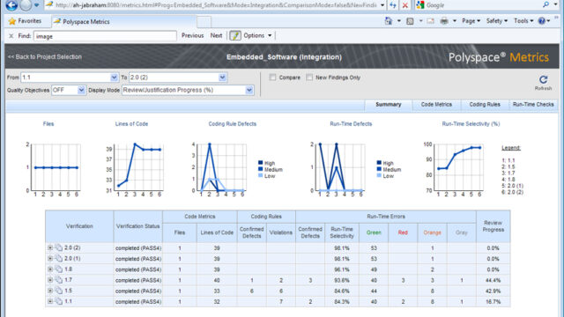564x317 pixels.
Task: Open the Safety menu
Action: click(497, 21)
